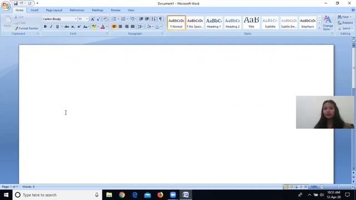The image size is (356, 200).
Task: Open the Font dialog launcher
Action: click(x=107, y=33)
